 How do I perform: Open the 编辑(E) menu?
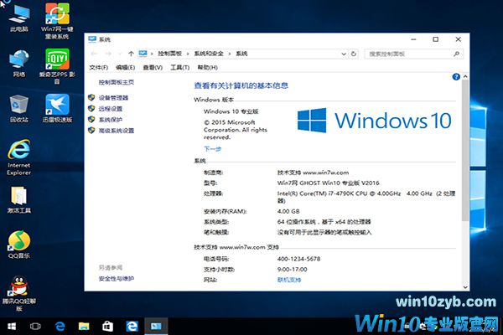click(126, 67)
